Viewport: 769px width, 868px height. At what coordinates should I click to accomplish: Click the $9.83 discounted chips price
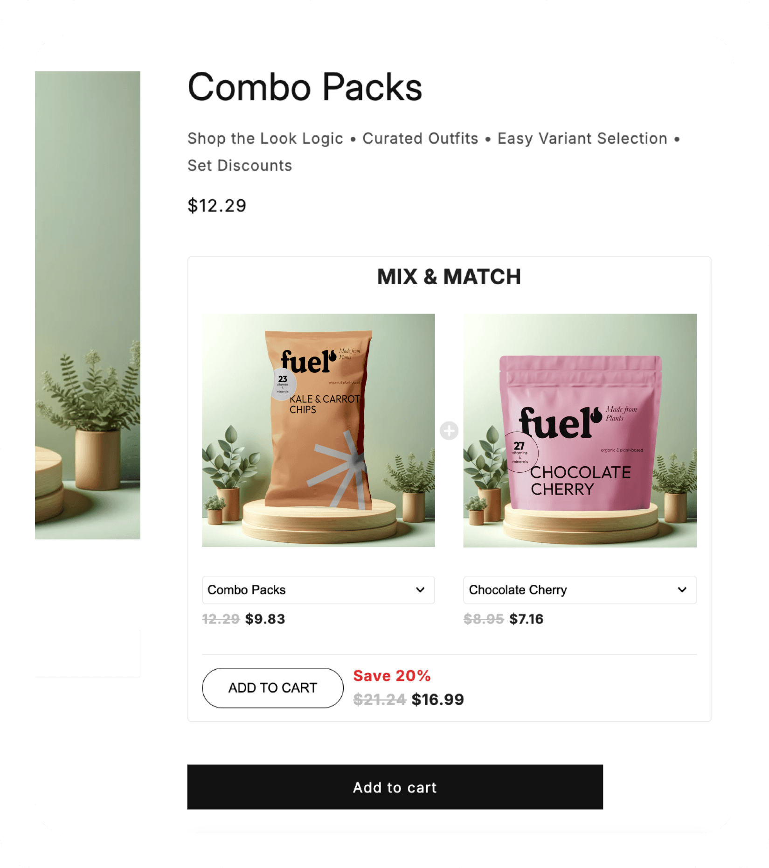pos(265,619)
